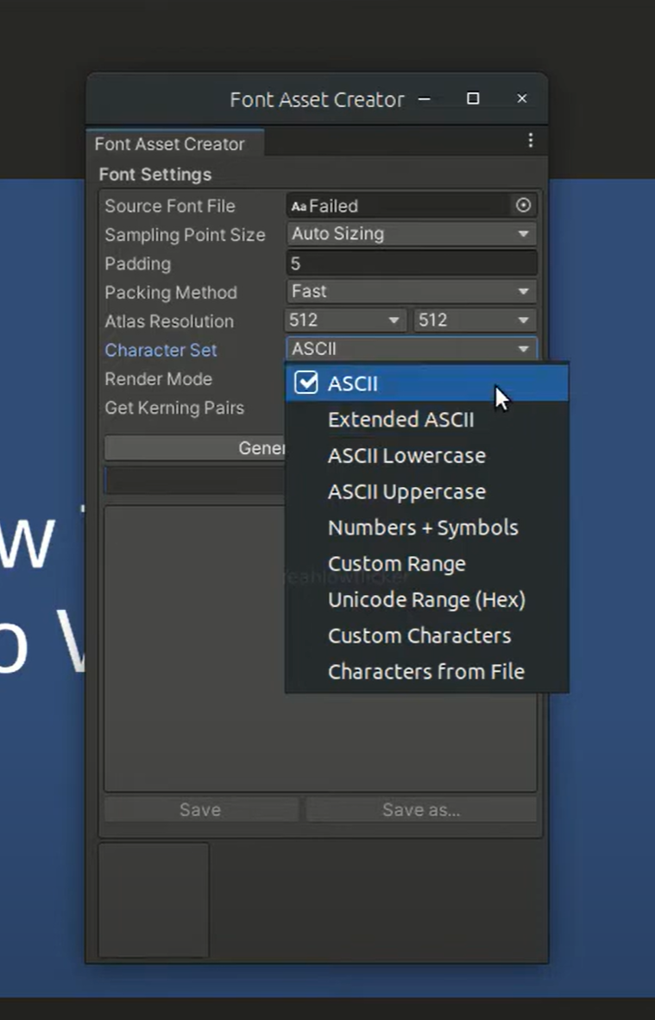This screenshot has height=1020, width=655.
Task: Select the ASCII option with checkmark
Action: [x=427, y=383]
